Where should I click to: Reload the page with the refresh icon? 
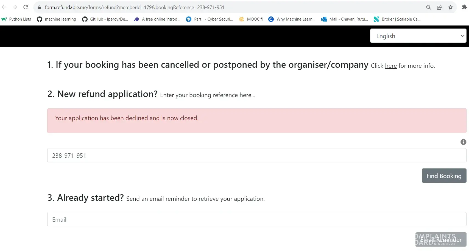(26, 7)
